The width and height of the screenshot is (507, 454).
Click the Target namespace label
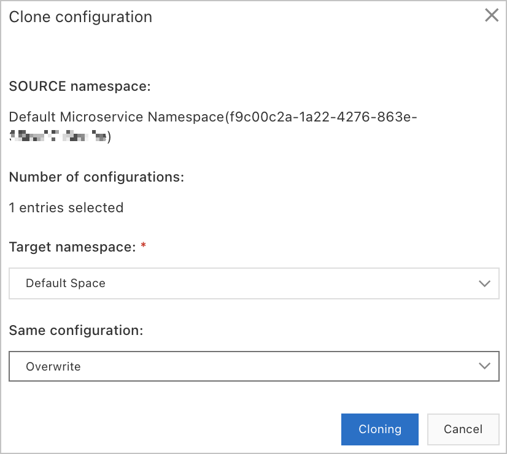pyautogui.click(x=72, y=247)
